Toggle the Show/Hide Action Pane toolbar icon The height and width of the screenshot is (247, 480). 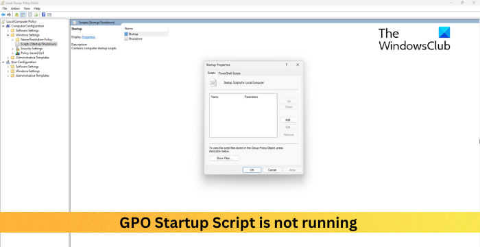pyautogui.click(x=49, y=14)
